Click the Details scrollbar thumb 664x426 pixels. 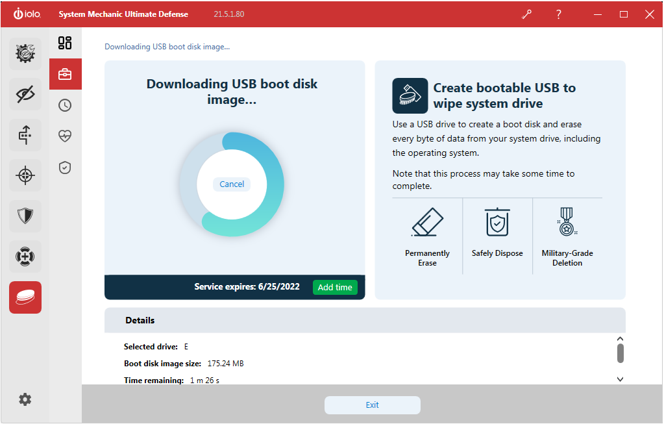pyautogui.click(x=621, y=353)
